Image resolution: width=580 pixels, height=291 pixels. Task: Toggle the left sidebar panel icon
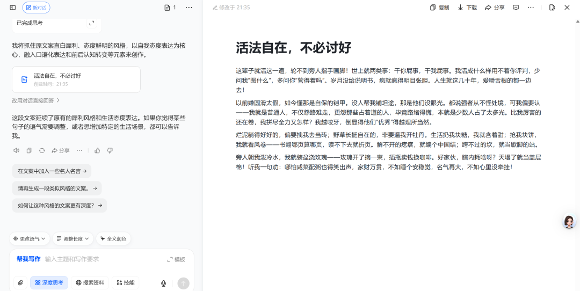[x=13, y=8]
